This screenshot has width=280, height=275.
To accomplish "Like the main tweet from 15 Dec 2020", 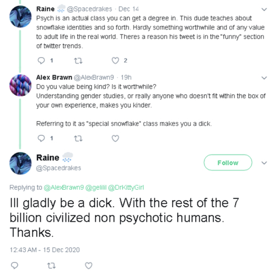I will (x=89, y=266).
